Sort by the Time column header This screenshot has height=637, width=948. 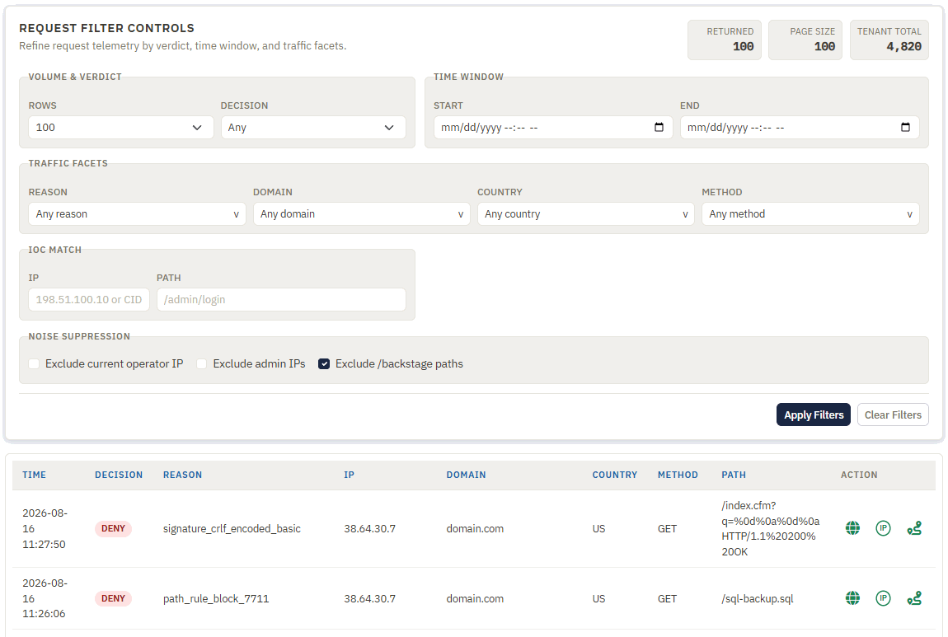(35, 475)
